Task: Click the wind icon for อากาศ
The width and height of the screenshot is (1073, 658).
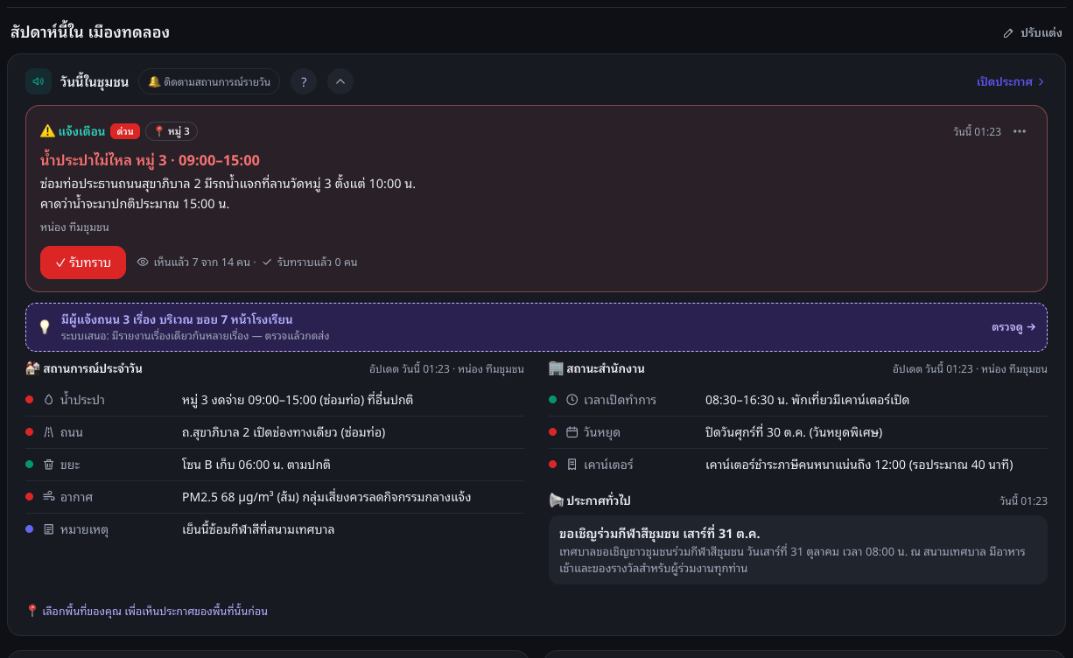Action: coord(49,497)
